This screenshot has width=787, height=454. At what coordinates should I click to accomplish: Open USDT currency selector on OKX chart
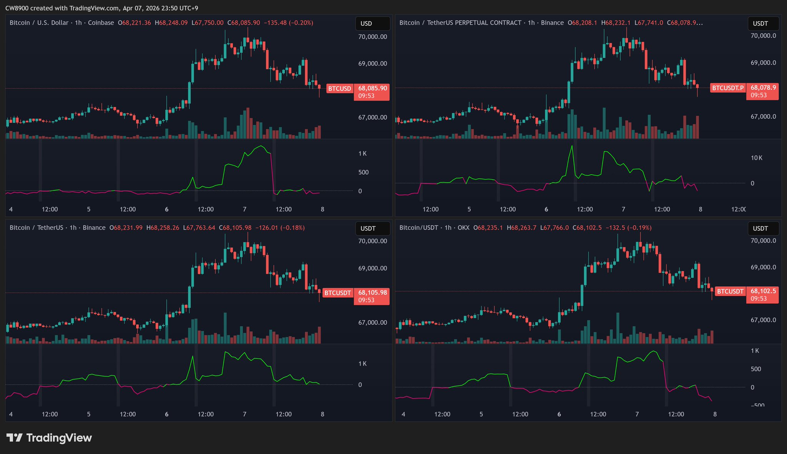pyautogui.click(x=763, y=228)
